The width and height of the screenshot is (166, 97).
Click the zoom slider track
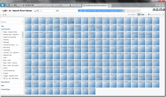click(x=155, y=14)
